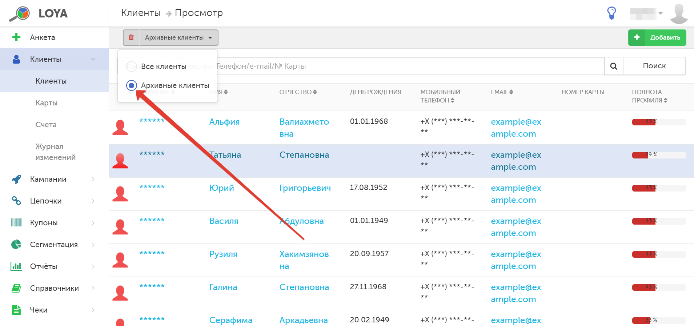This screenshot has width=694, height=326.
Task: Click the green Добавить button
Action: 657,37
